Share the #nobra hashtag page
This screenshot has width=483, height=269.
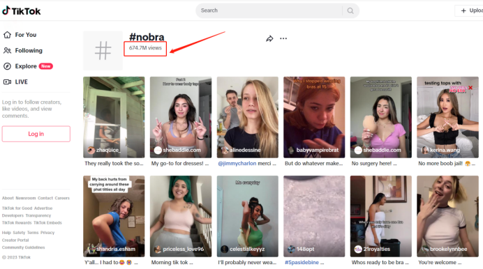pyautogui.click(x=269, y=39)
